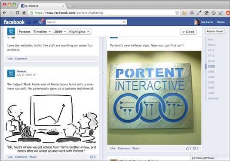Click Ian Lurie name link

tap(207, 22)
